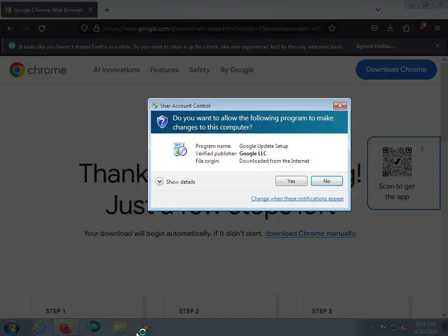Viewport: 448px width, 336px height.
Task: Open the Firefox hamburger application menu
Action: (x=437, y=28)
